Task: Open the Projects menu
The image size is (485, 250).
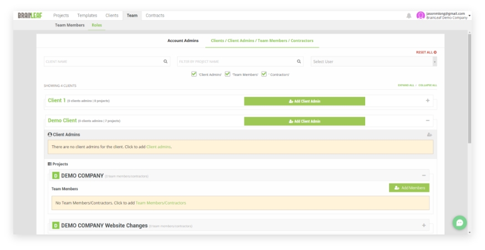Action: [x=61, y=16]
